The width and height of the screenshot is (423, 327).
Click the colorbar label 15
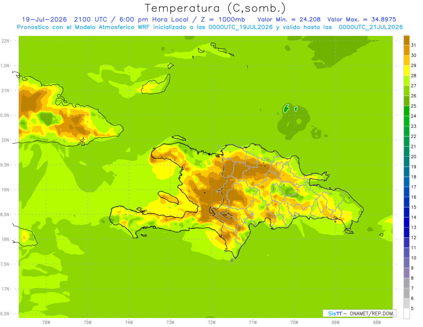tap(413, 207)
